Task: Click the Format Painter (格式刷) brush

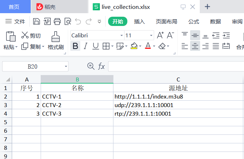Action: (x=55, y=37)
